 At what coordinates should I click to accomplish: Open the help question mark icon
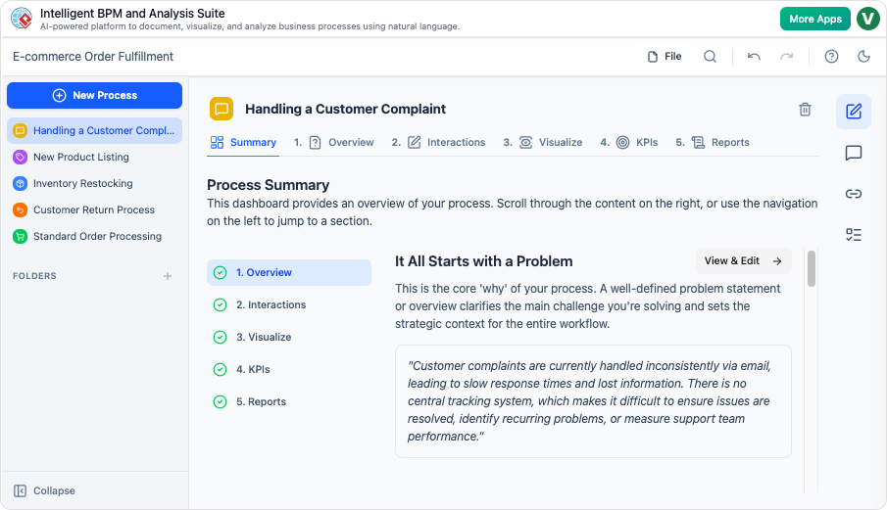[831, 57]
